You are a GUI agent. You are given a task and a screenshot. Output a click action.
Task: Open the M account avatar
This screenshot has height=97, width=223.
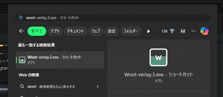(183, 31)
